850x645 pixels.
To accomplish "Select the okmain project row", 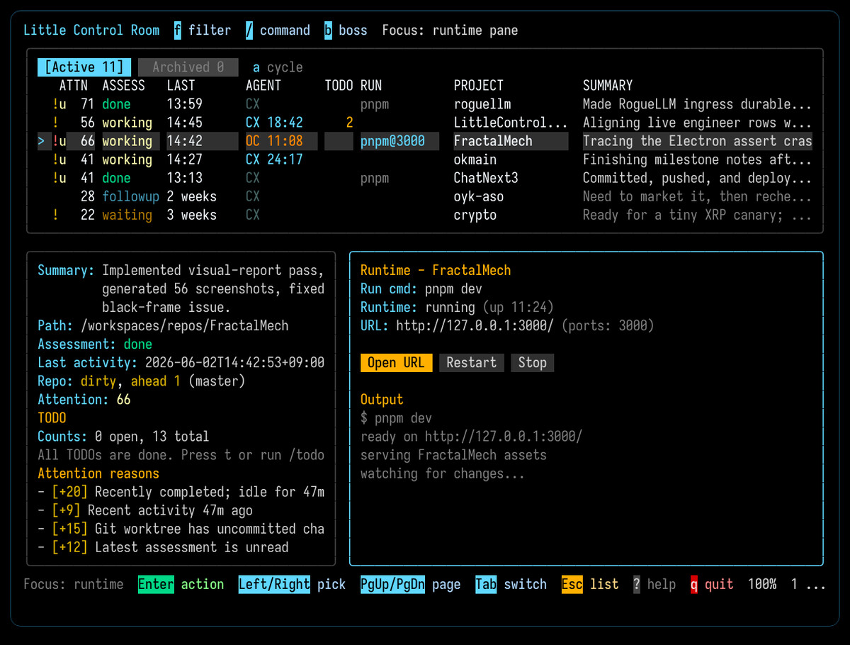I will pyautogui.click(x=425, y=159).
